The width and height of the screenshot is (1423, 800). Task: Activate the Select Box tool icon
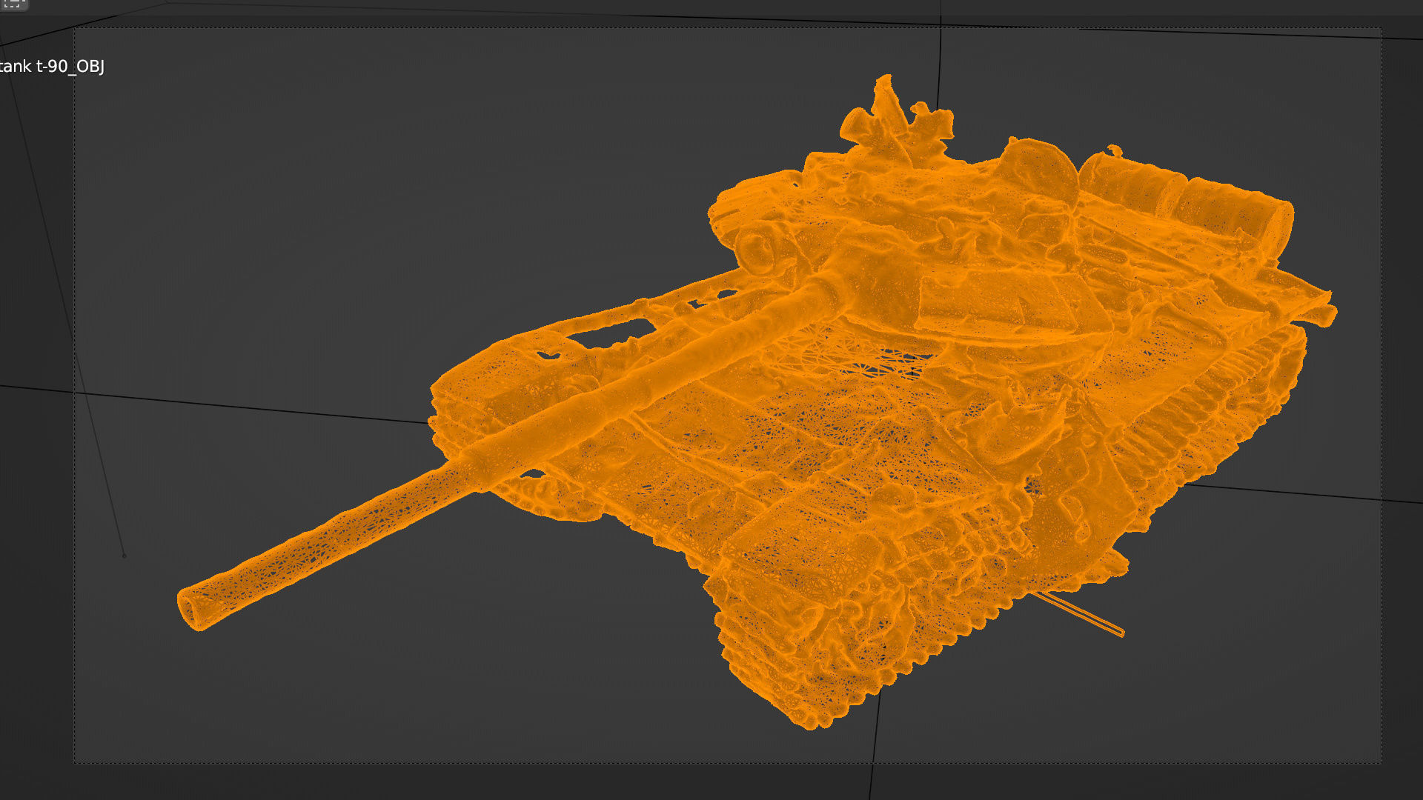click(13, 4)
